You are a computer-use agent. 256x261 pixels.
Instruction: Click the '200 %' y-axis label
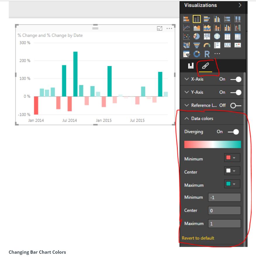(x=25, y=61)
